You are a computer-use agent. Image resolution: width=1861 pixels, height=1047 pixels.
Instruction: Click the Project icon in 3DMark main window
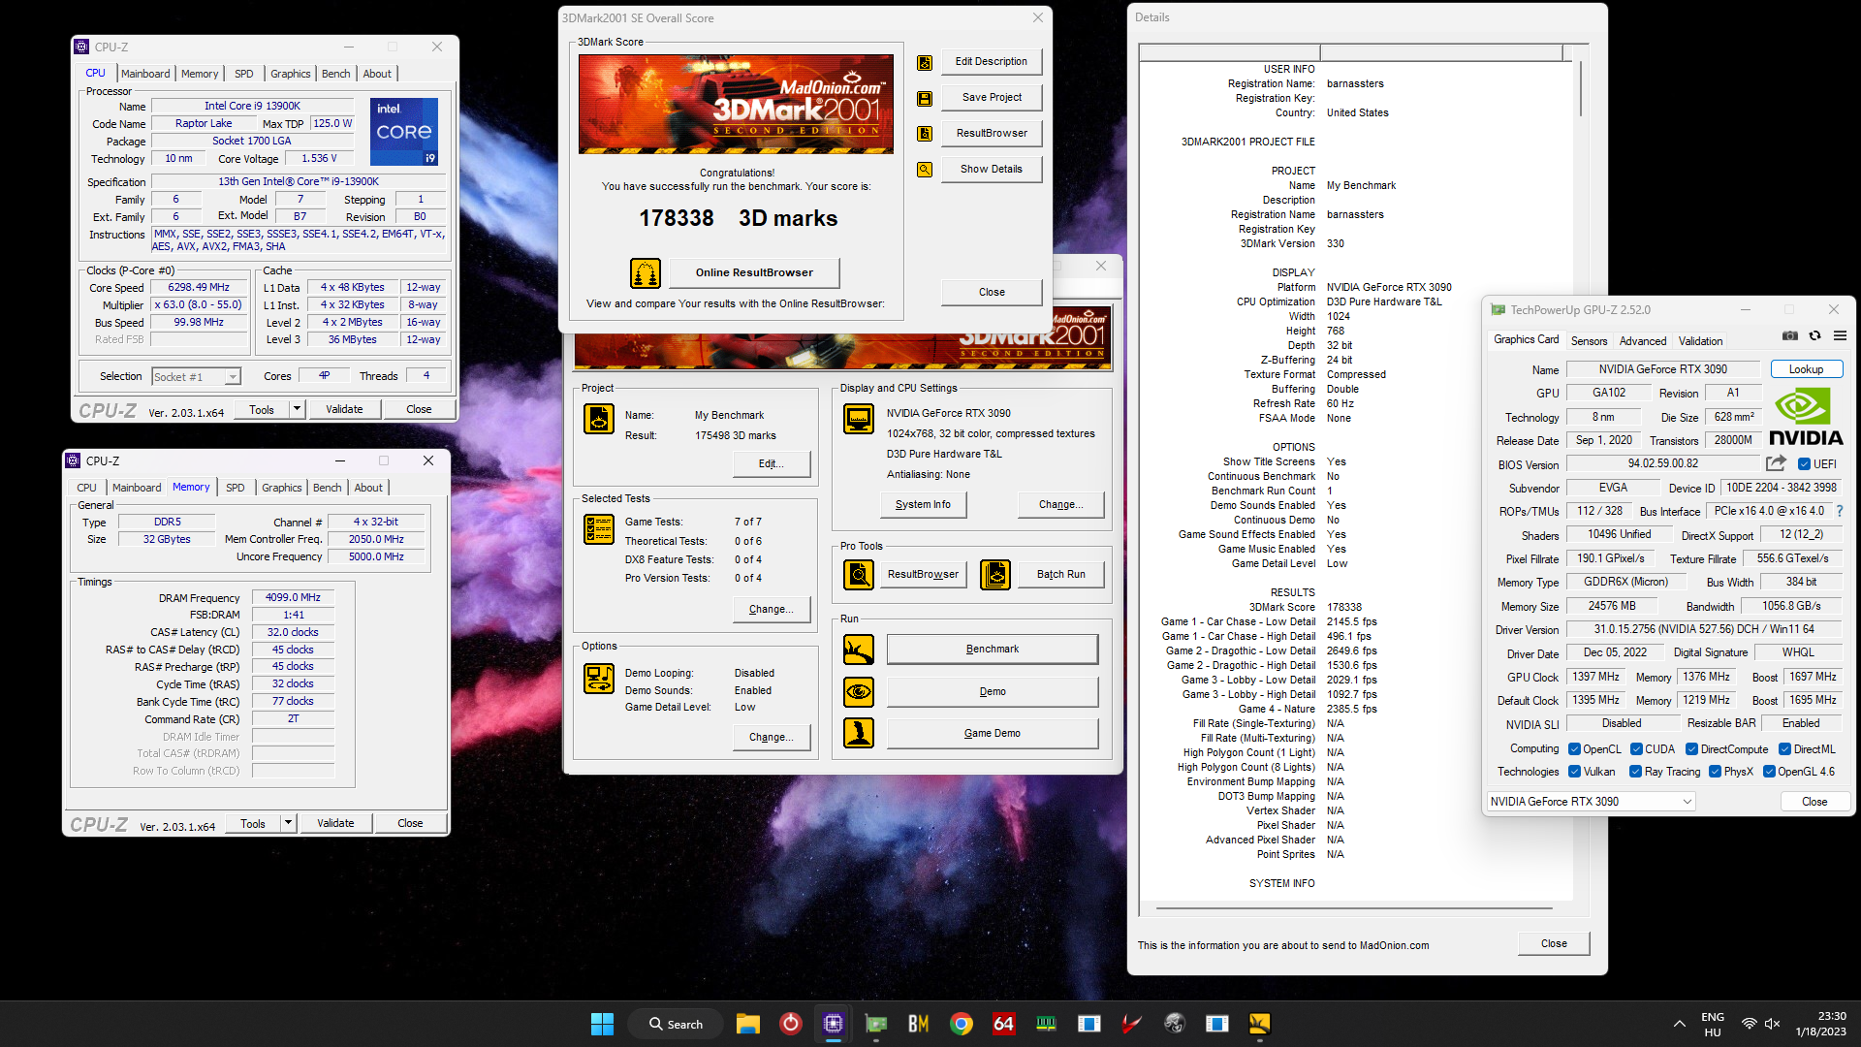point(599,419)
